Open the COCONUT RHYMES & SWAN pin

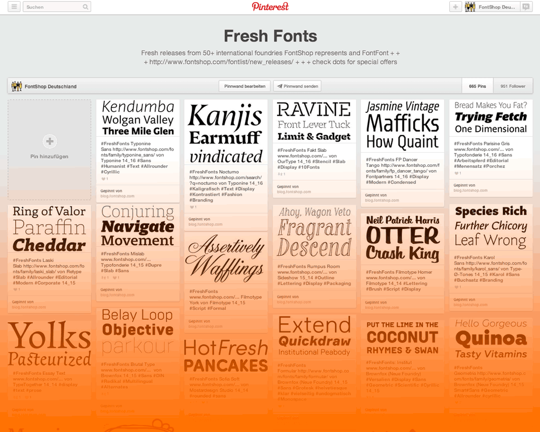[x=402, y=338]
